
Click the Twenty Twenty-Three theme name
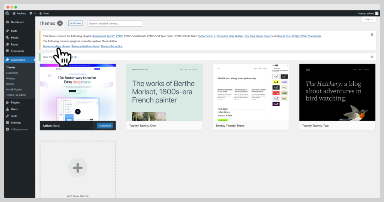pyautogui.click(x=230, y=126)
